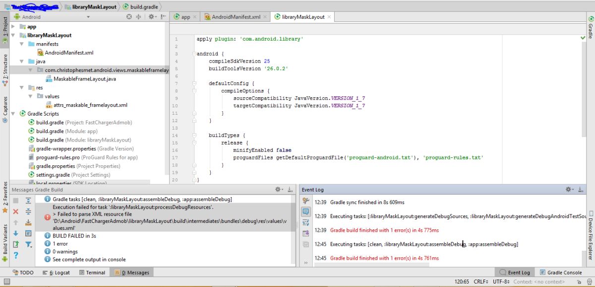Image resolution: width=595 pixels, height=287 pixels.
Task: Open Device File Explorer side panel
Action: pyautogui.click(x=590, y=236)
